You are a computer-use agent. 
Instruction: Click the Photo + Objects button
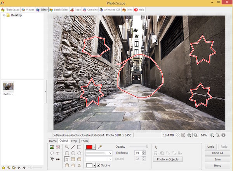pos(168,159)
